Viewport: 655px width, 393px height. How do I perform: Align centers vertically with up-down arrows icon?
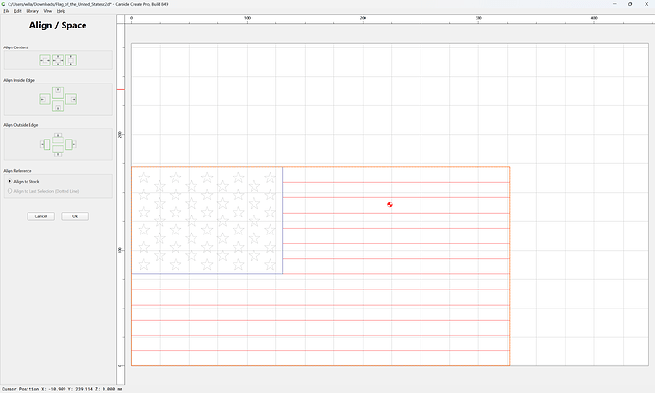click(x=71, y=60)
